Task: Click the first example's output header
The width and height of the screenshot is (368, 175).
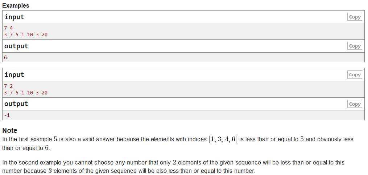Action: pyautogui.click(x=16, y=46)
